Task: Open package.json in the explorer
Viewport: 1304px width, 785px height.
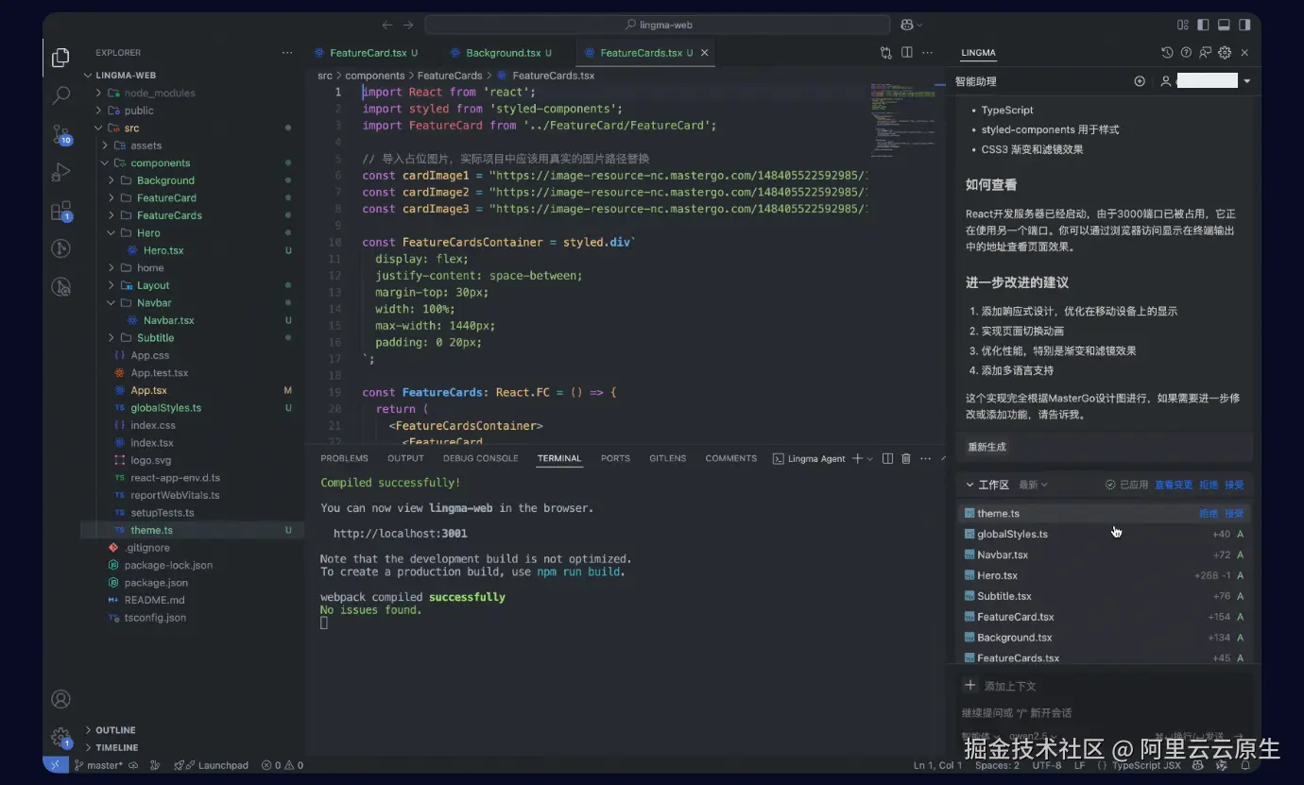Action: 156,583
